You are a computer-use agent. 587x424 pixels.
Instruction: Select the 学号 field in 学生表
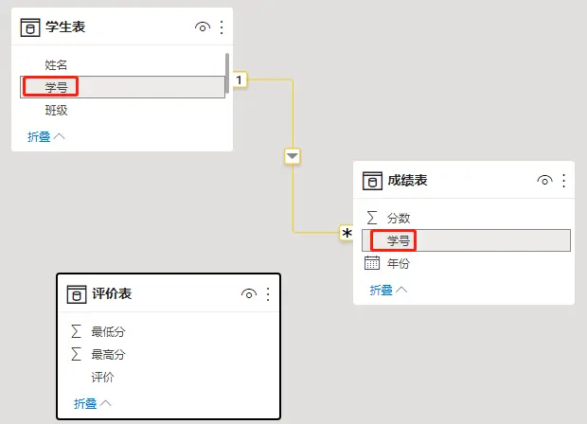point(122,87)
